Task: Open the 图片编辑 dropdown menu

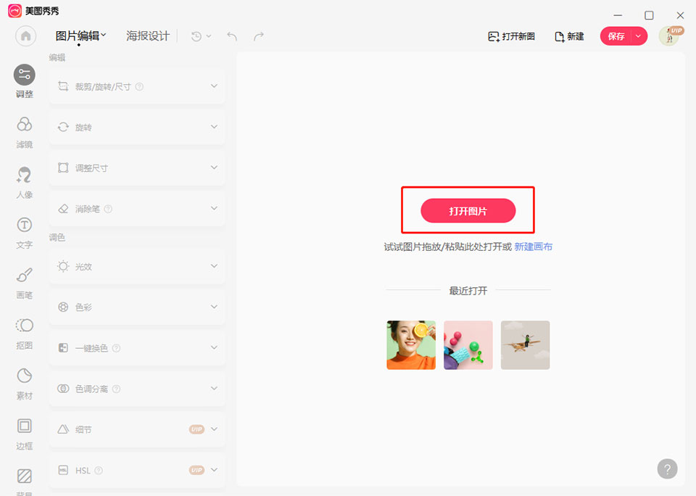Action: pyautogui.click(x=81, y=36)
